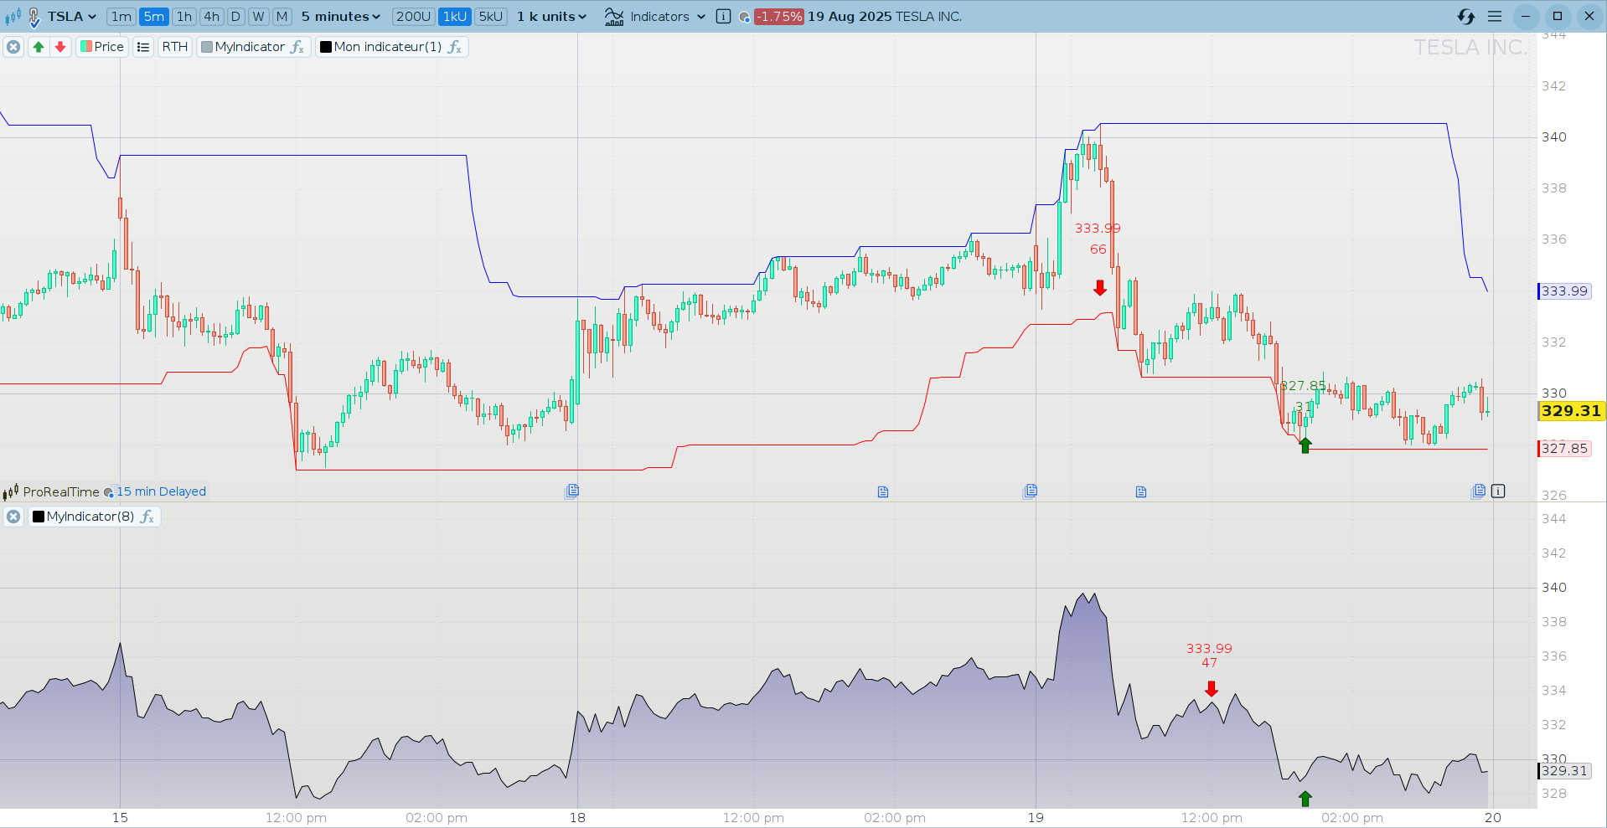Open the Indicators menu label
This screenshot has height=828, width=1607.
point(659,17)
